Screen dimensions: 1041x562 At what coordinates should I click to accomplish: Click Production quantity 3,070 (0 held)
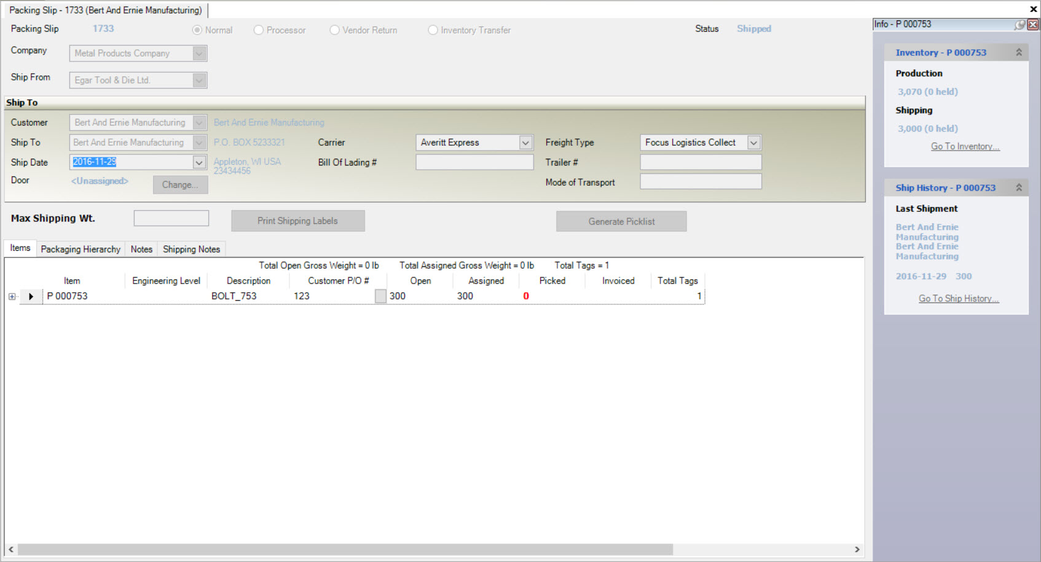pos(927,92)
